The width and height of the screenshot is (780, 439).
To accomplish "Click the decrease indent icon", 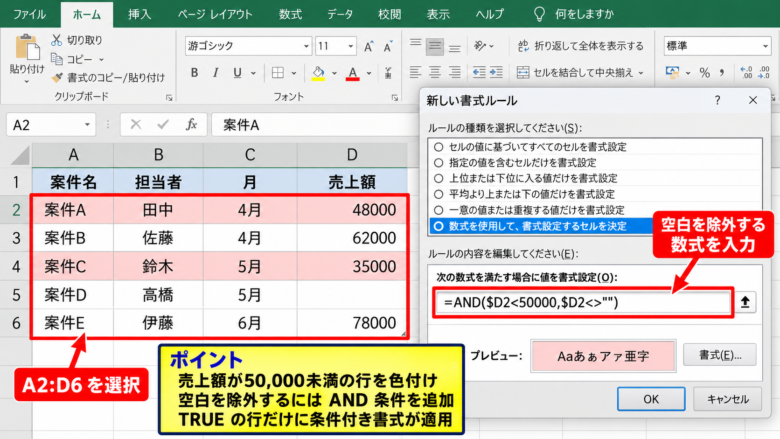I will (x=479, y=72).
